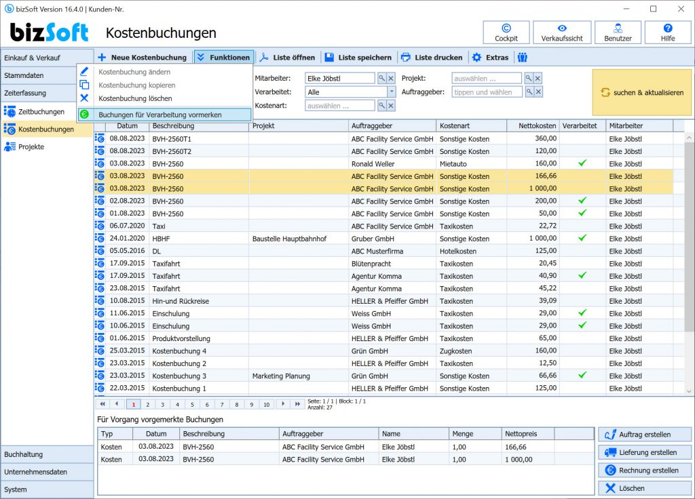This screenshot has height=499, width=695.
Task: Create a Neue Kostenbuchung
Action: 143,58
